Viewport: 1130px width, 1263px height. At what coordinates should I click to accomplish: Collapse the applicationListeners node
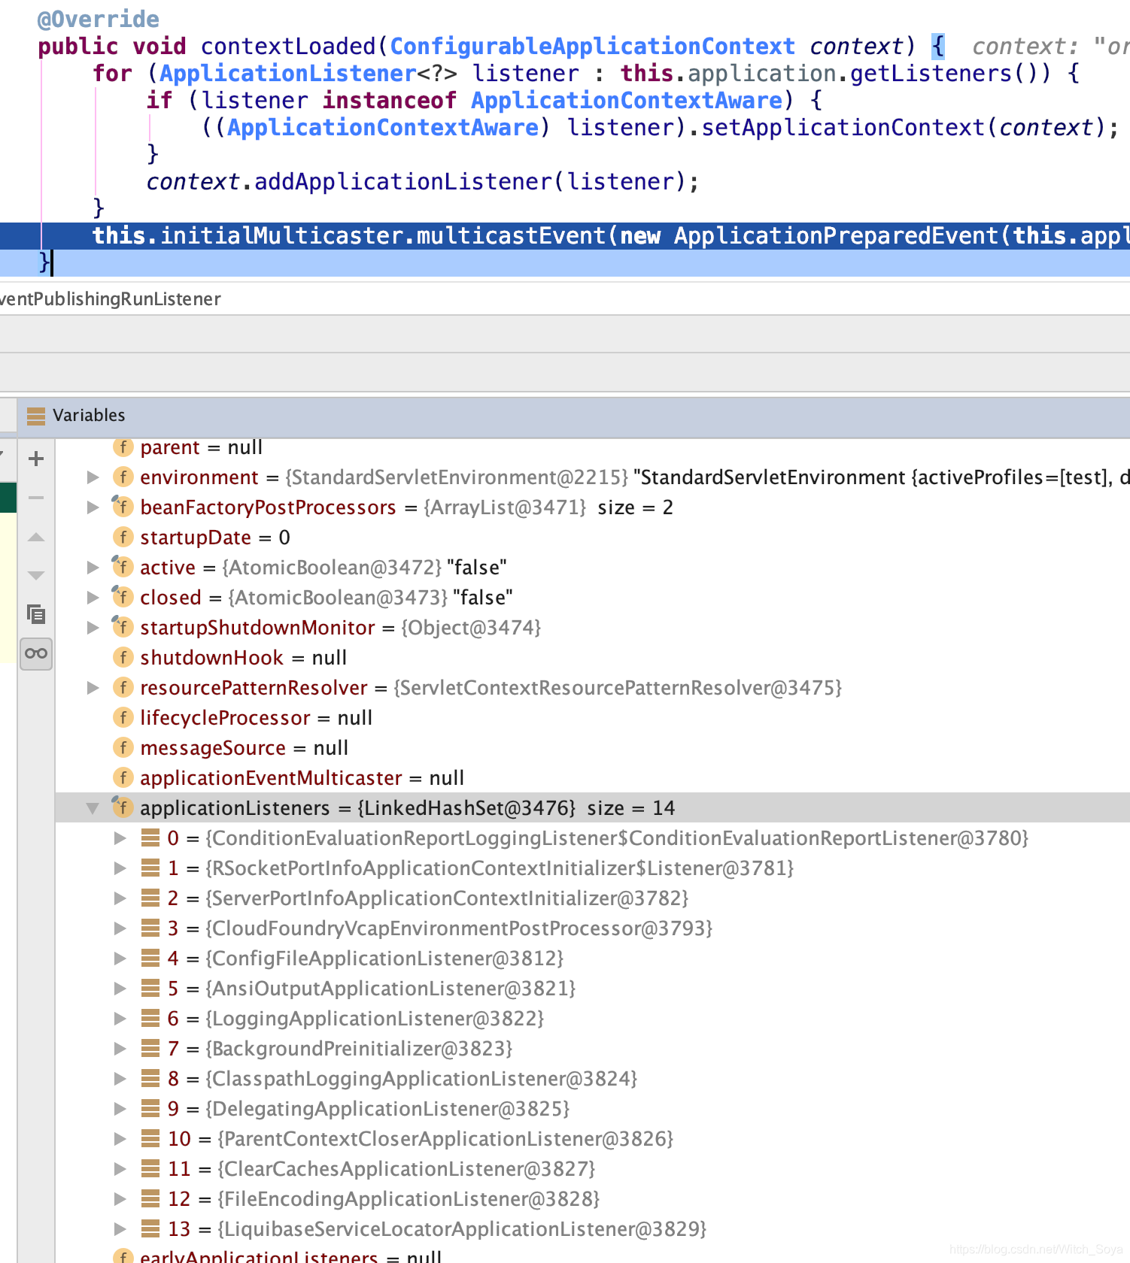tap(93, 808)
